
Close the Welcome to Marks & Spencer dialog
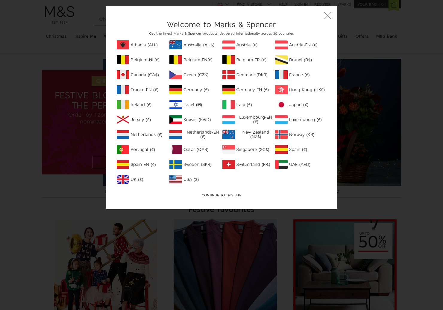pos(327,16)
